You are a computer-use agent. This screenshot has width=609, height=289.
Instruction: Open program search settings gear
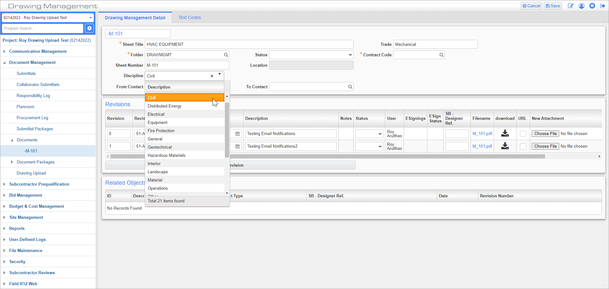89,28
